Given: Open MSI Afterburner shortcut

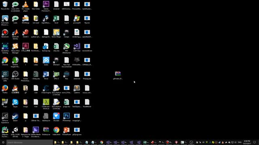Looking at the screenshot, I should point(66,48).
